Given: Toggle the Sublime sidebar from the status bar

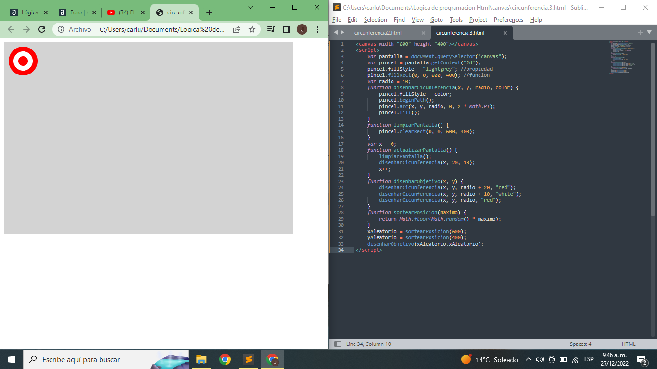Looking at the screenshot, I should click(x=337, y=344).
